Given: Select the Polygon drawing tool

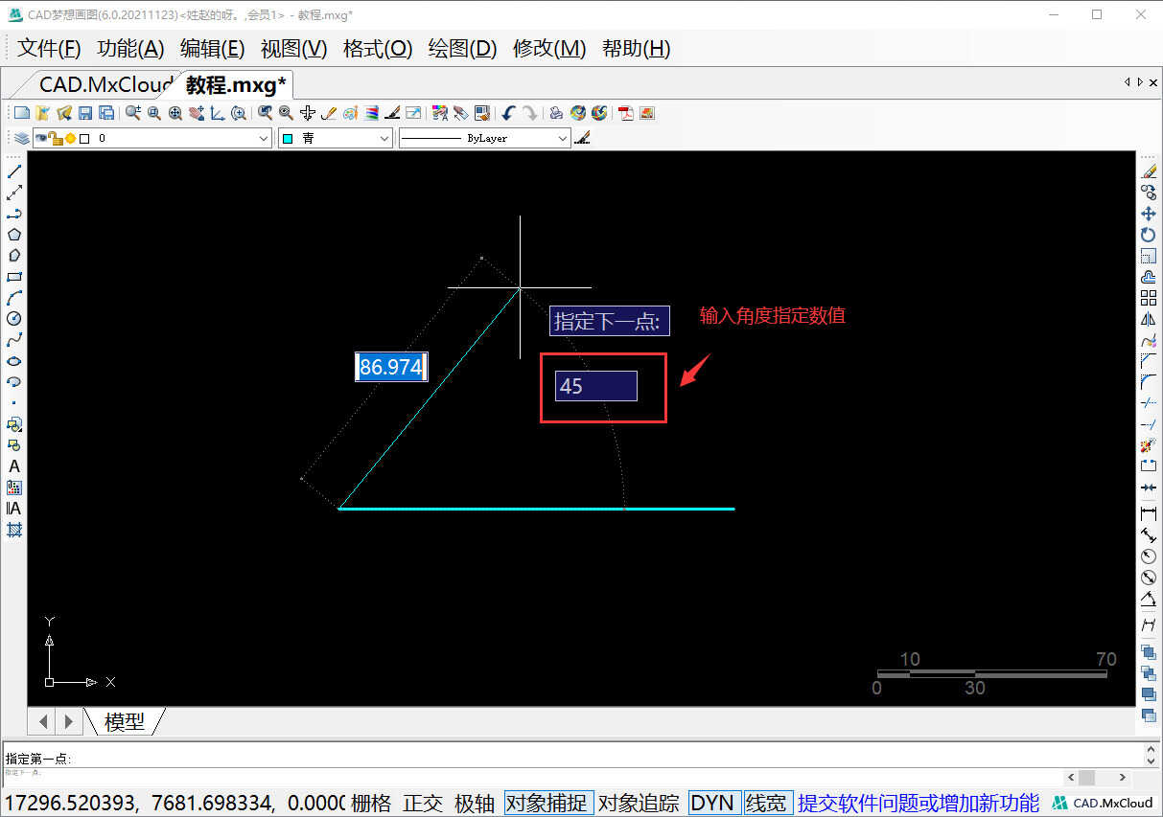Looking at the screenshot, I should [x=14, y=235].
